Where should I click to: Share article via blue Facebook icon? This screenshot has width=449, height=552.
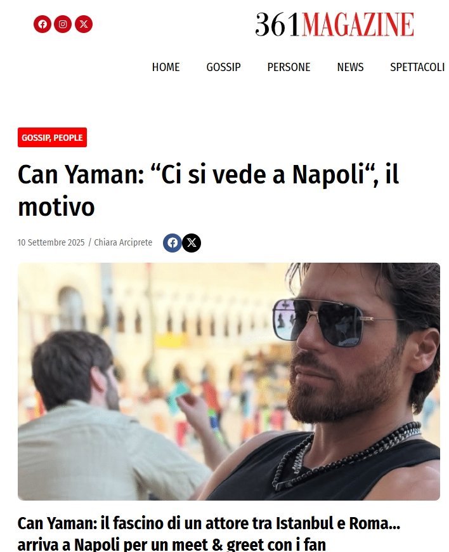click(x=172, y=243)
